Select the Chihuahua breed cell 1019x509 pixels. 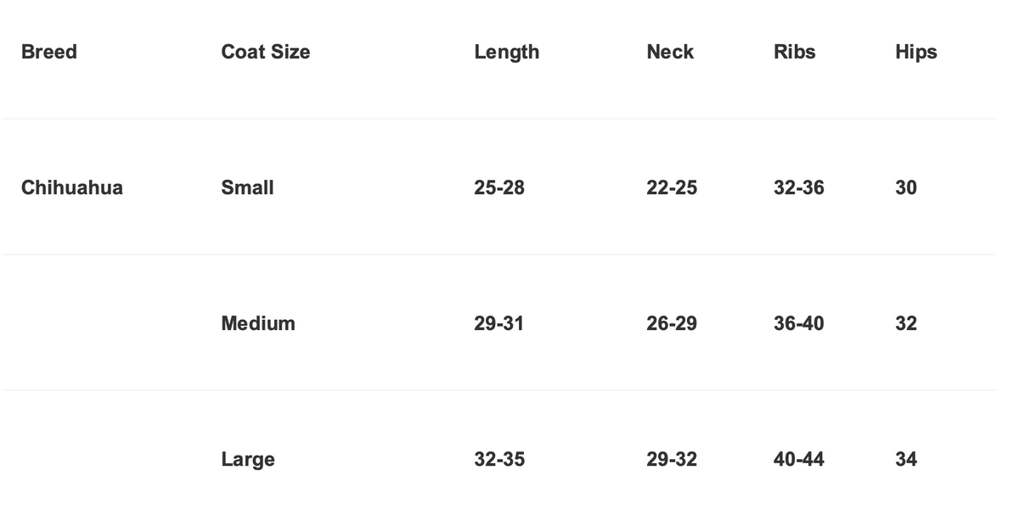tap(72, 187)
